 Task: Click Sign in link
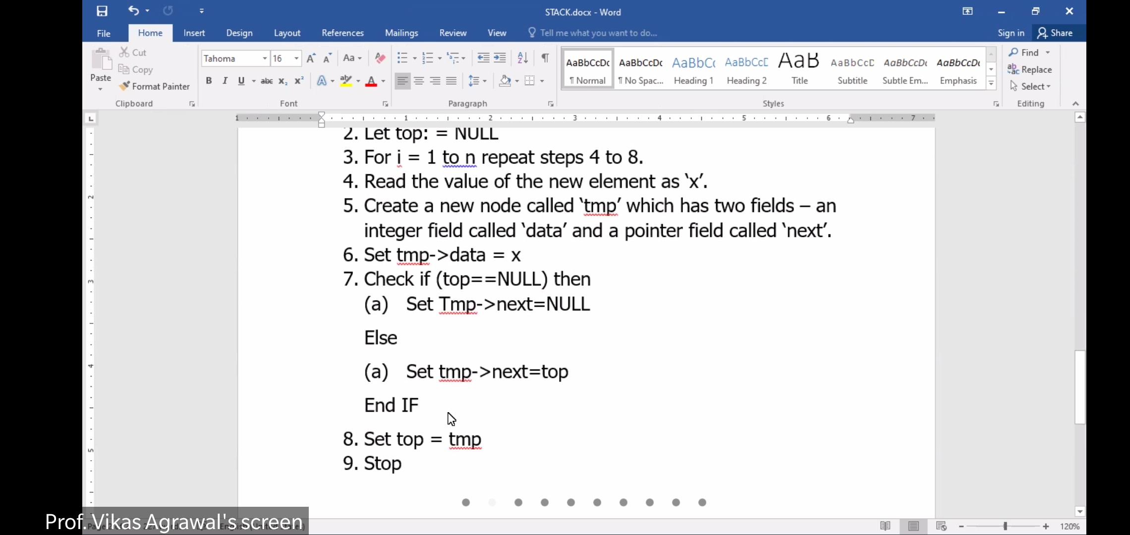(1011, 33)
